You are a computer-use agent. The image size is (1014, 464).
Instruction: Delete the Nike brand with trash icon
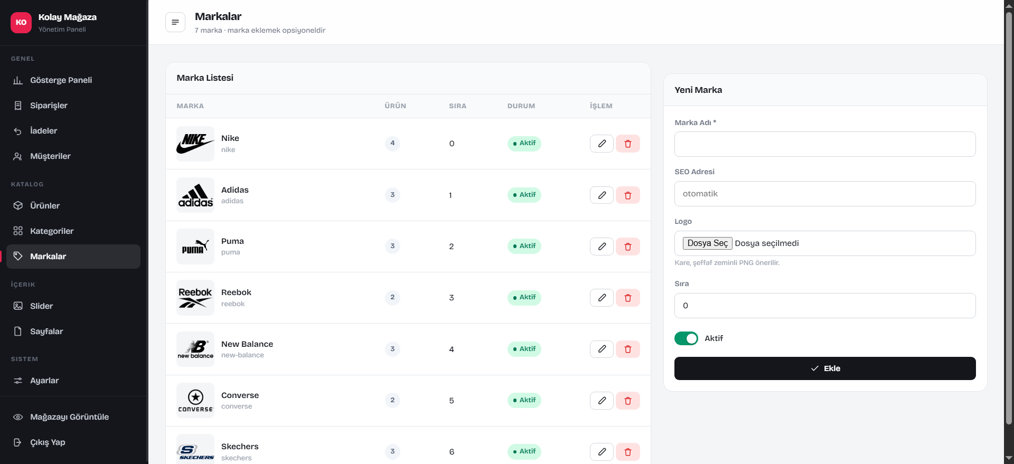tap(628, 144)
